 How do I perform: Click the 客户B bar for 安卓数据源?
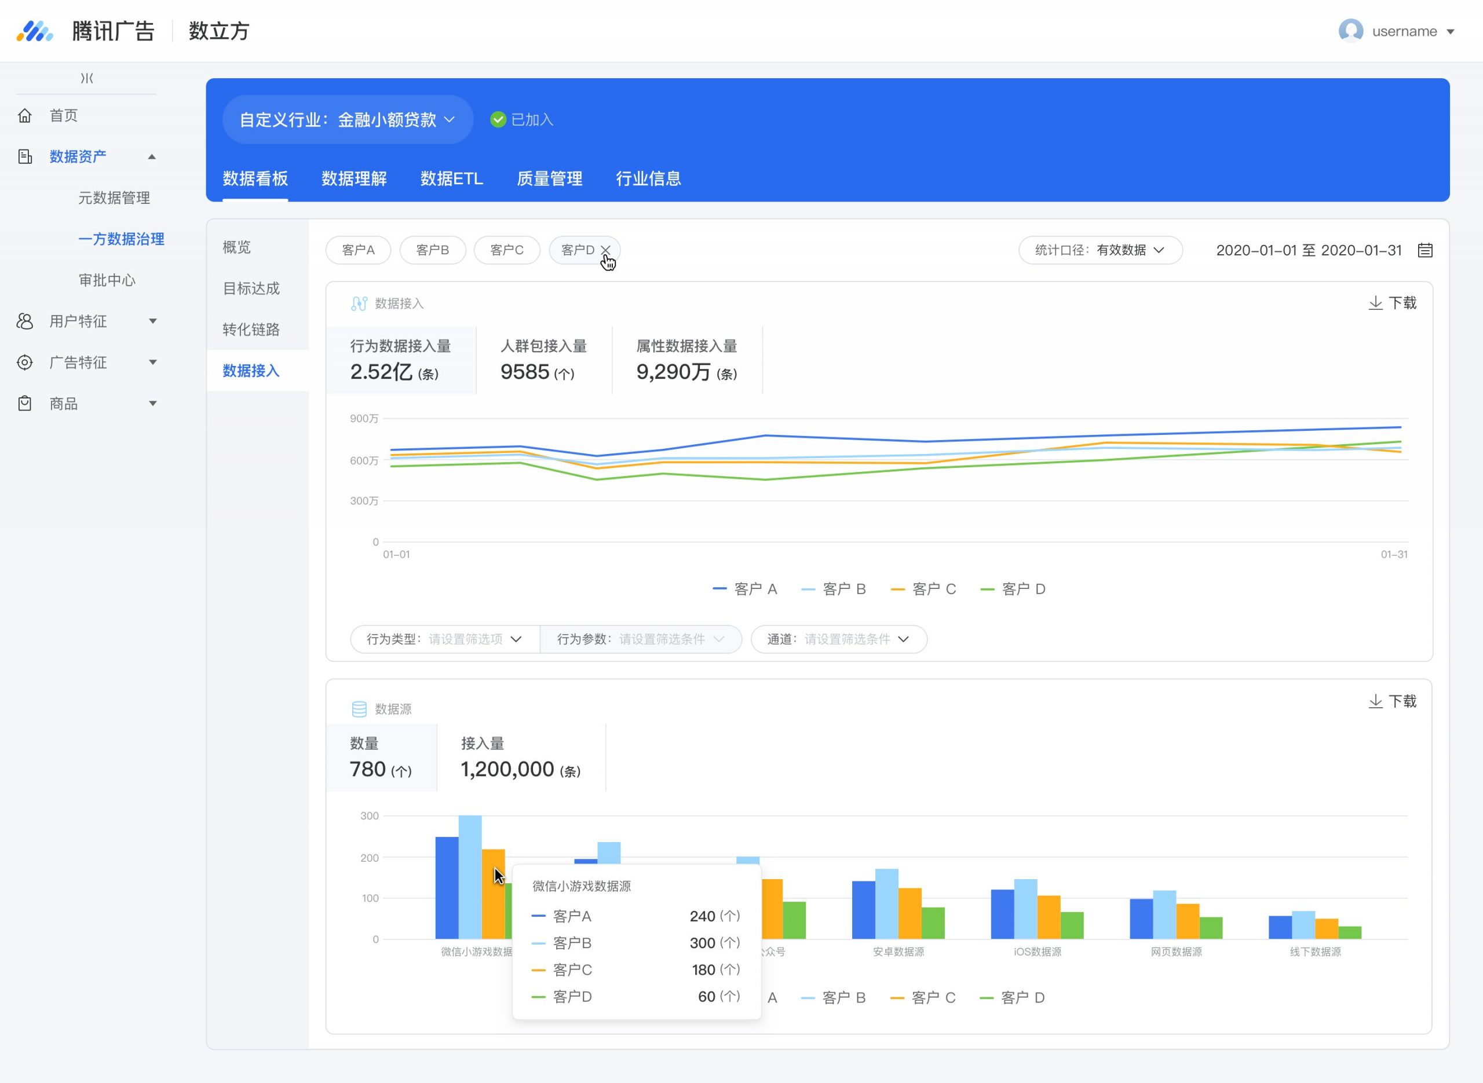pos(886,903)
